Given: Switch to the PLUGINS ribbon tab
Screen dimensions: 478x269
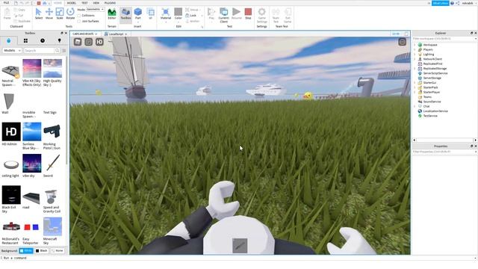Looking at the screenshot, I should coord(110,3).
